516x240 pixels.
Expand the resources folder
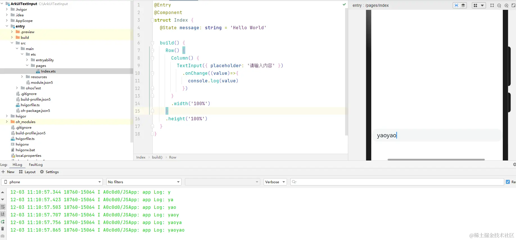(22, 77)
